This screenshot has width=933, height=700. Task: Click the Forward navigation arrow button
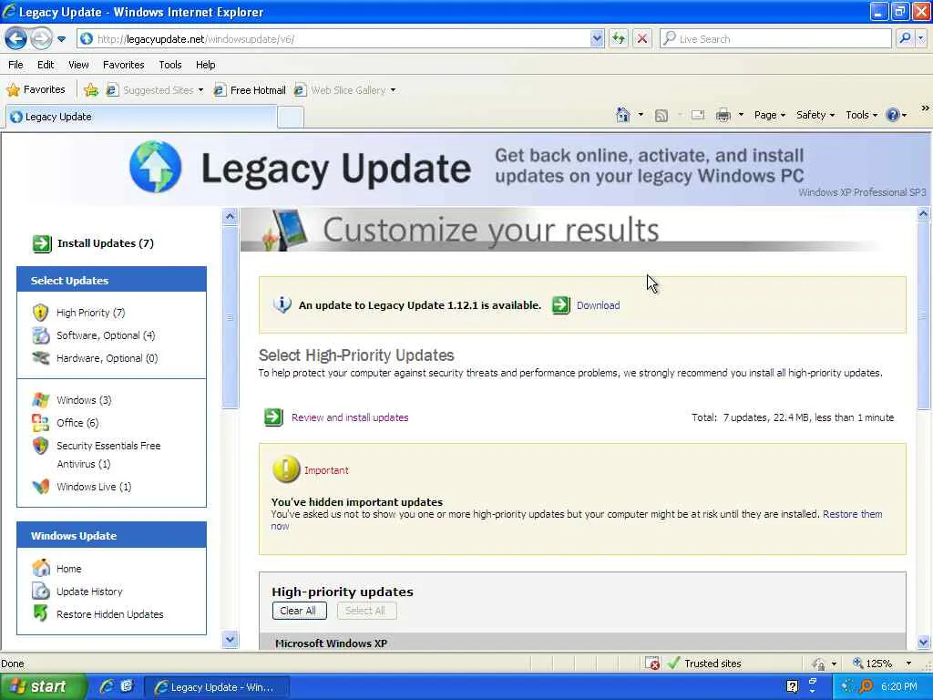pyautogui.click(x=41, y=39)
